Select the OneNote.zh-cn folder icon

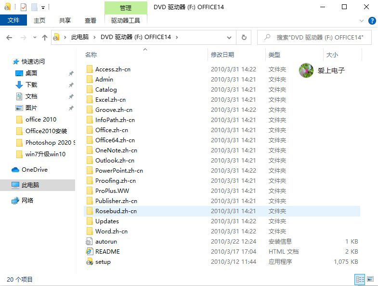point(90,150)
